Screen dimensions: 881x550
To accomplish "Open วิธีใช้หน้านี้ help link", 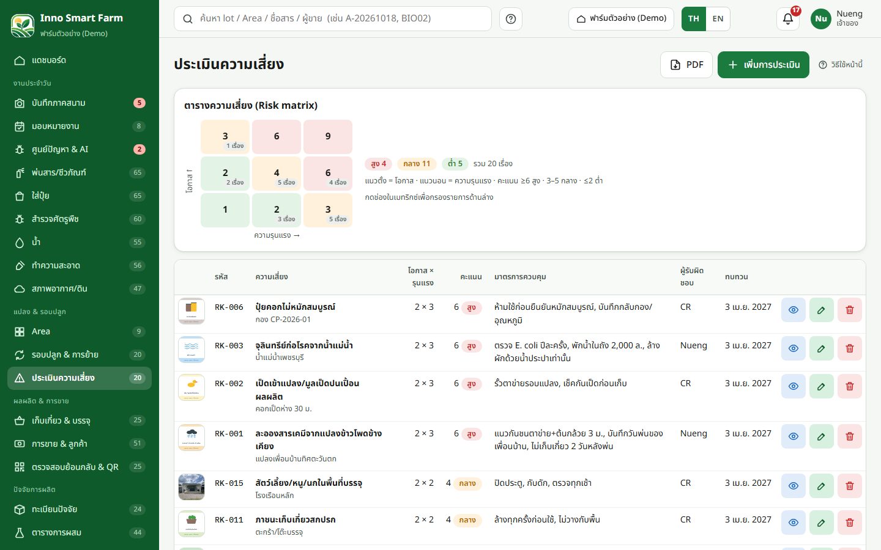I will click(x=841, y=65).
